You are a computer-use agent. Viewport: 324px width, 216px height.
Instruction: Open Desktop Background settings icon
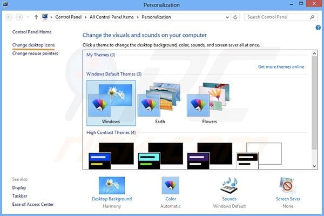112,185
